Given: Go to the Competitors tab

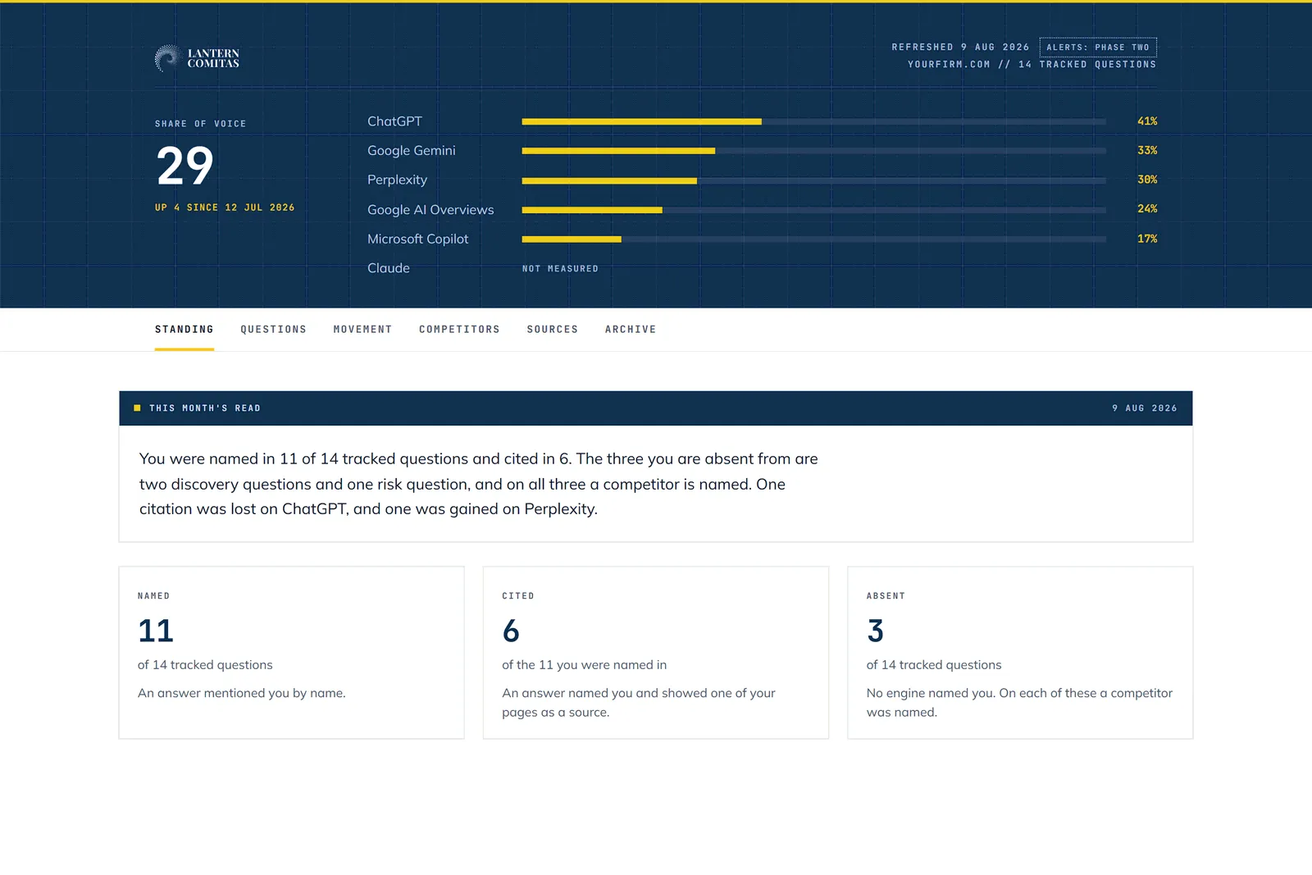Looking at the screenshot, I should (x=459, y=330).
